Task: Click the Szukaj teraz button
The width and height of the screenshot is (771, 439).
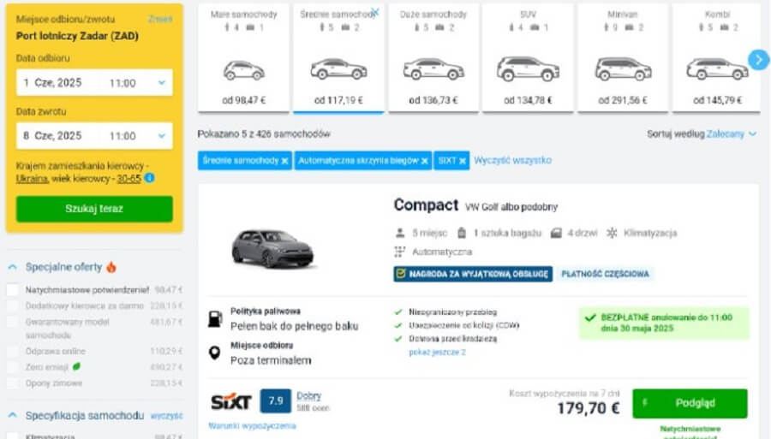Action: click(94, 209)
